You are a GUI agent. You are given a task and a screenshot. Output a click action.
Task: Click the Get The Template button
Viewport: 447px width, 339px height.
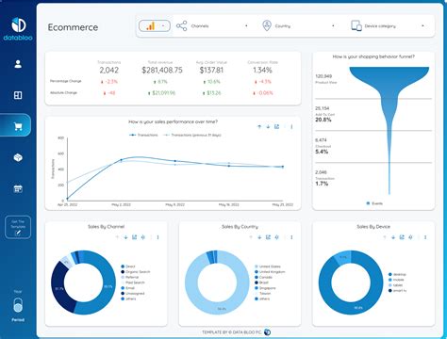tap(18, 227)
